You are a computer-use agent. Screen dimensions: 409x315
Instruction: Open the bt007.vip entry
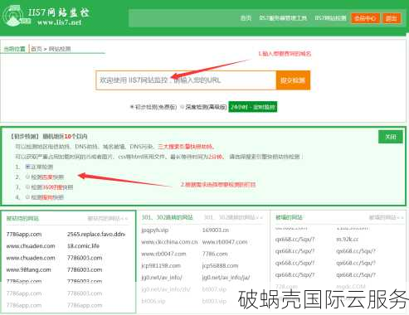(x=214, y=289)
